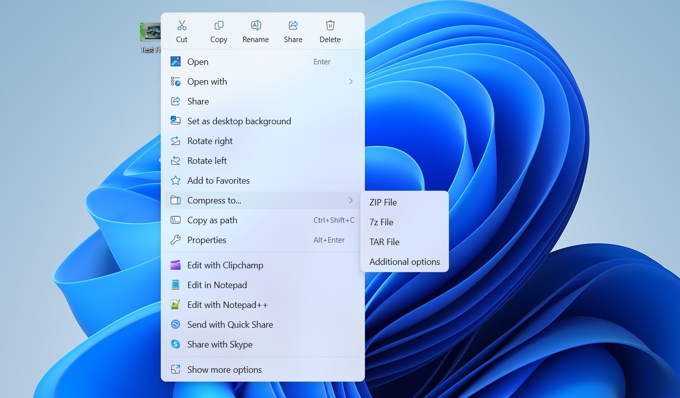Image resolution: width=680 pixels, height=398 pixels.
Task: Click the Cut icon
Action: 181,24
